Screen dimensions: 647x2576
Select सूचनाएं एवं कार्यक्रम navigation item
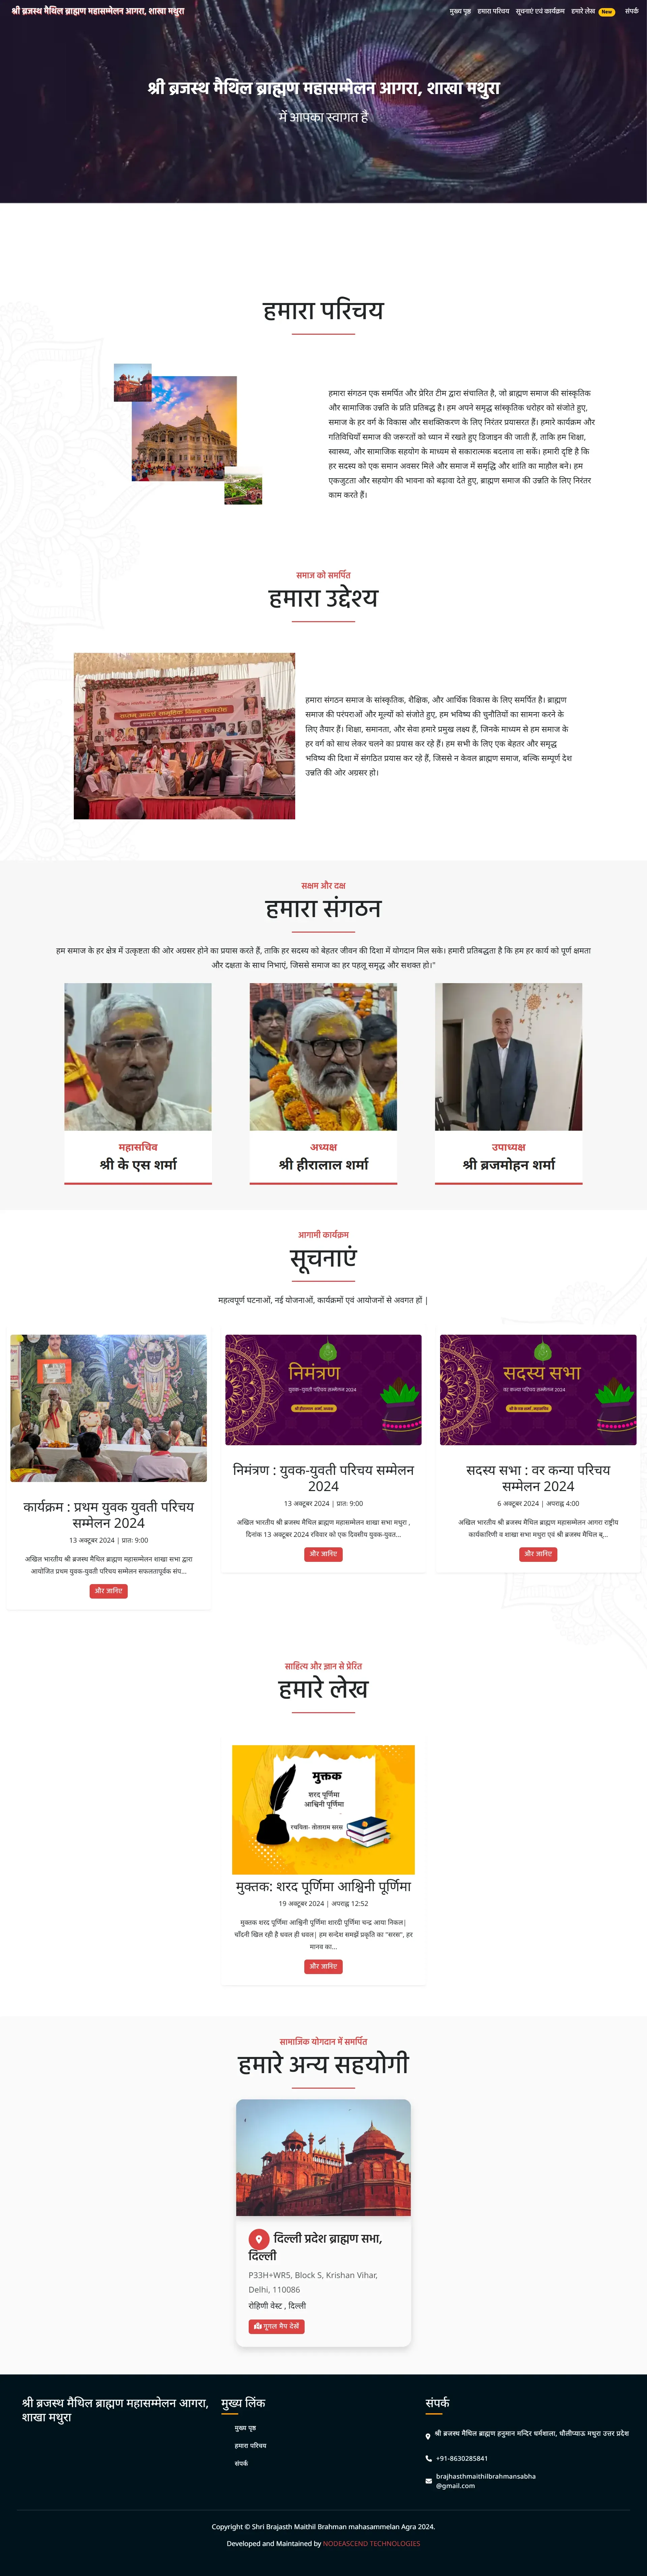[x=540, y=11]
